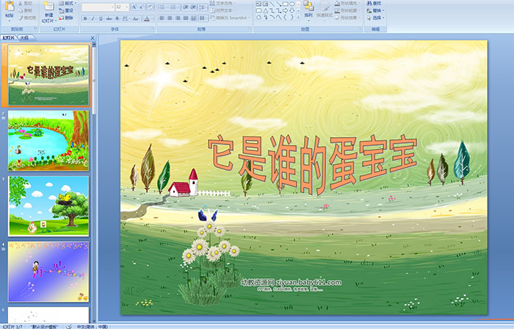Open the Replace (替换) dropdown
This screenshot has width=514, height=329.
coord(376,10)
